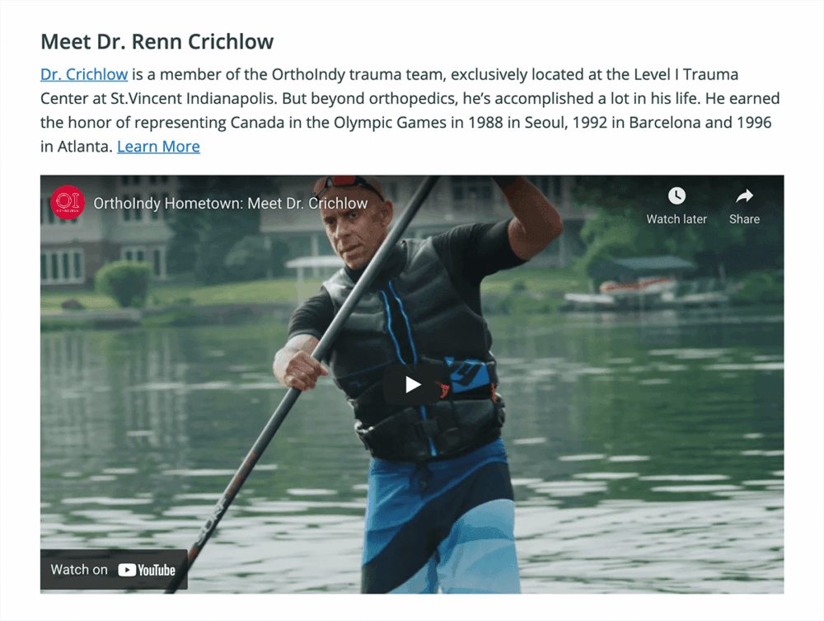
Task: Follow the Learn More link
Action: pyautogui.click(x=158, y=147)
